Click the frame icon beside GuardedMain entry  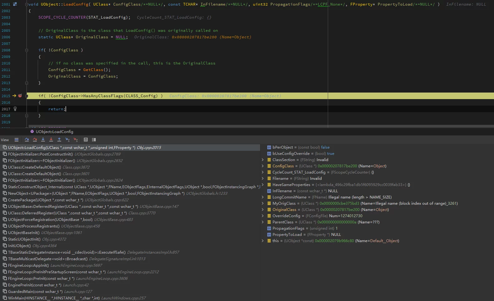[5, 291]
